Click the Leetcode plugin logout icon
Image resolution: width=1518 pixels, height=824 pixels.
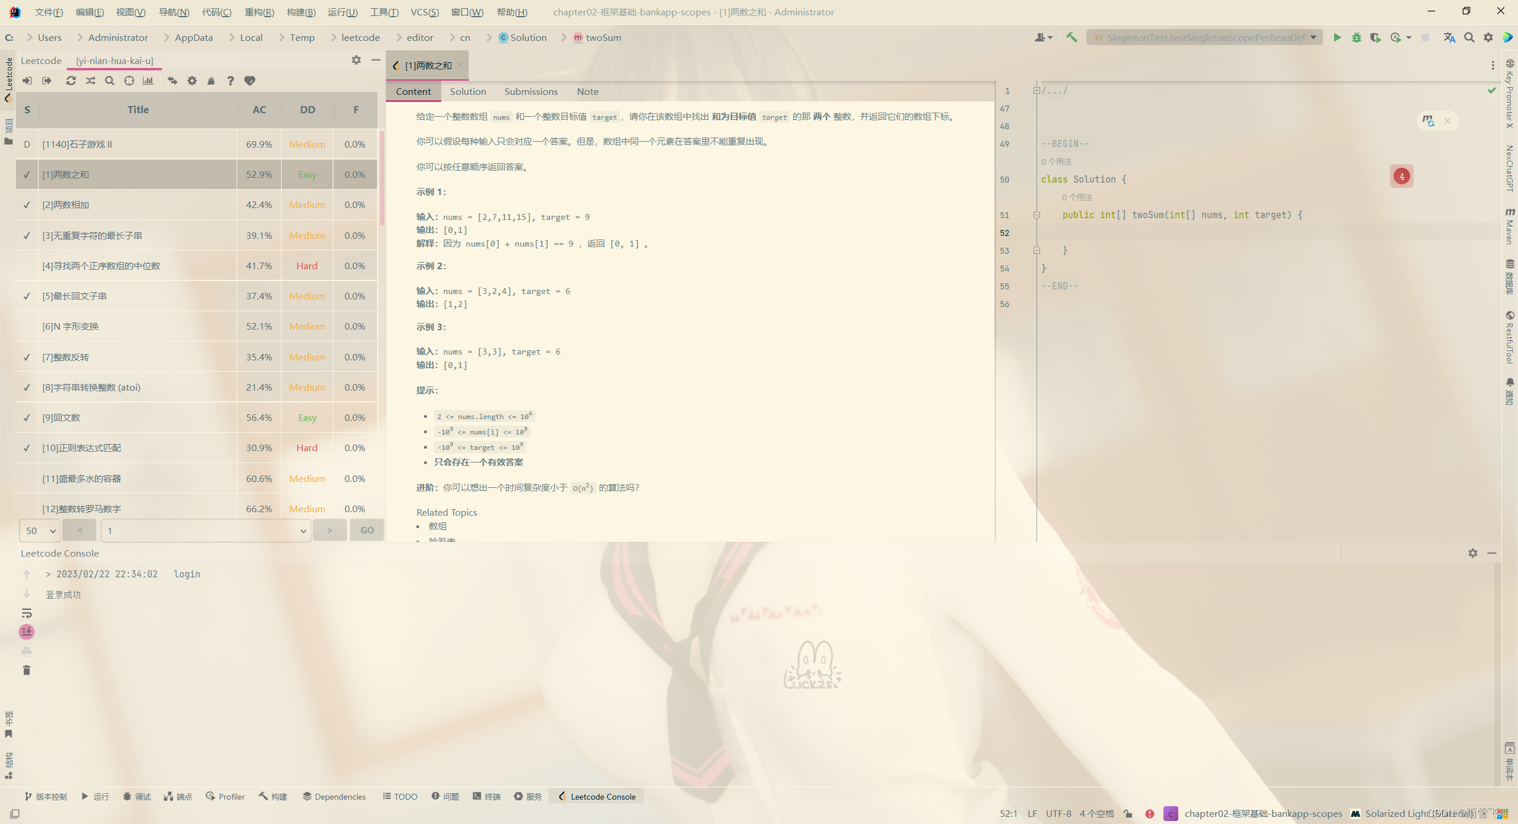point(47,81)
